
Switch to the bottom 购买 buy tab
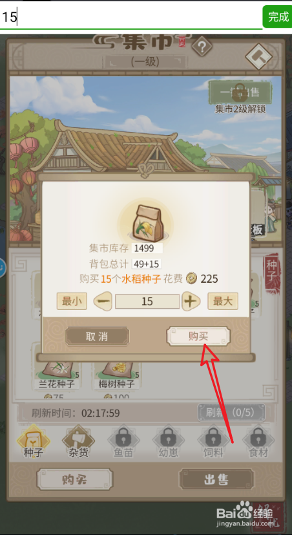pyautogui.click(x=75, y=479)
